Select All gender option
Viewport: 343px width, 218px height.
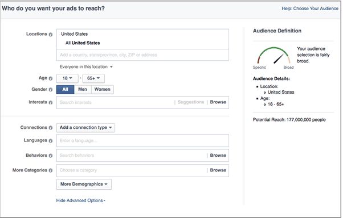pyautogui.click(x=65, y=89)
